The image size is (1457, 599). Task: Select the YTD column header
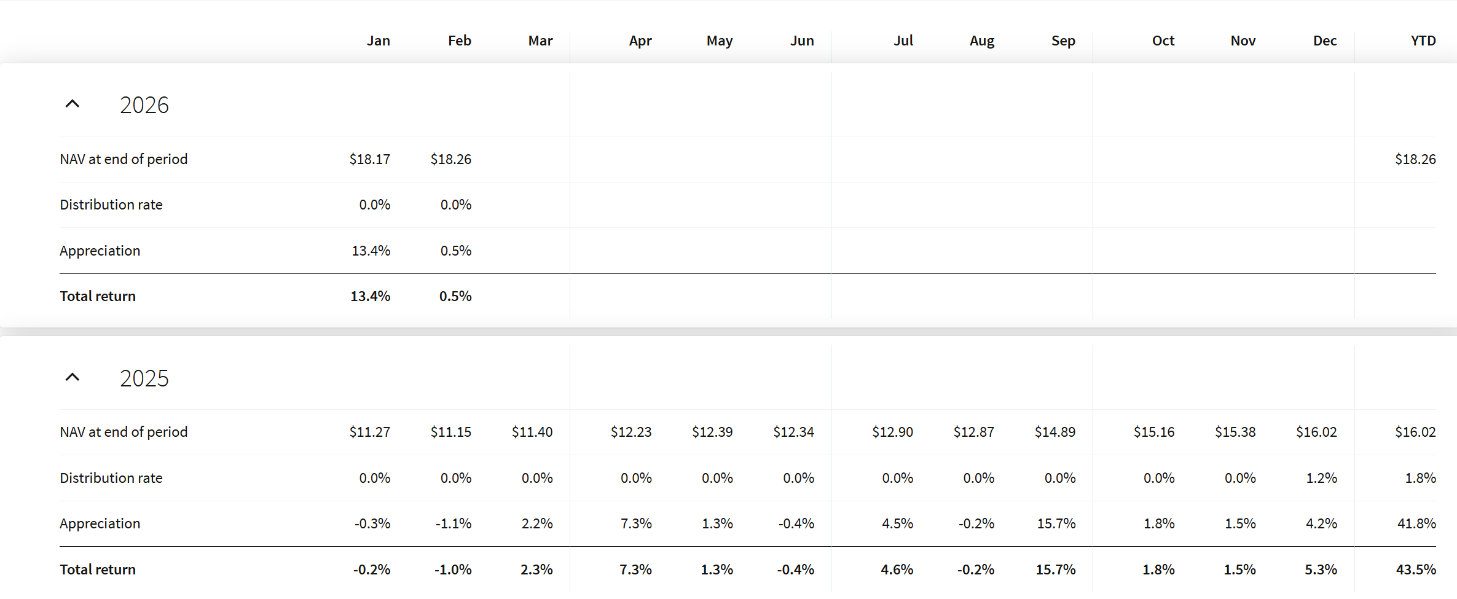(x=1423, y=41)
